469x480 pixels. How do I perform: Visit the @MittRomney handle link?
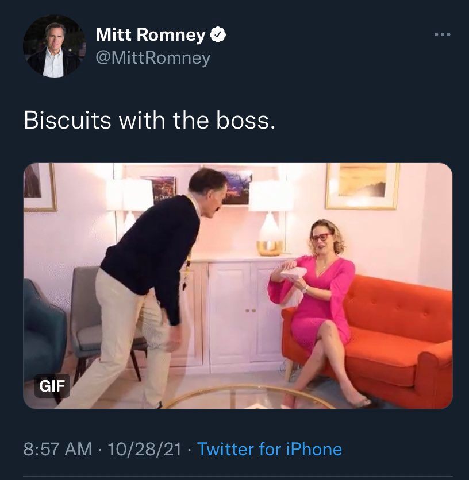pyautogui.click(x=153, y=58)
